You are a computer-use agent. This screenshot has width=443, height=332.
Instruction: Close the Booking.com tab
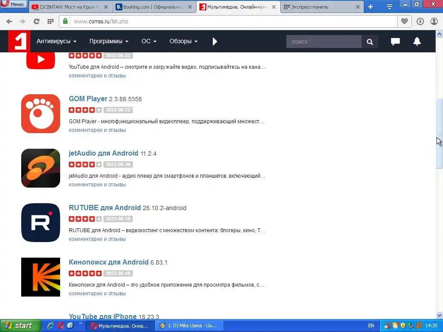(190, 7)
